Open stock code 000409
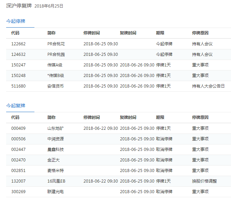Screen dimensions: 231x203 point(18,128)
